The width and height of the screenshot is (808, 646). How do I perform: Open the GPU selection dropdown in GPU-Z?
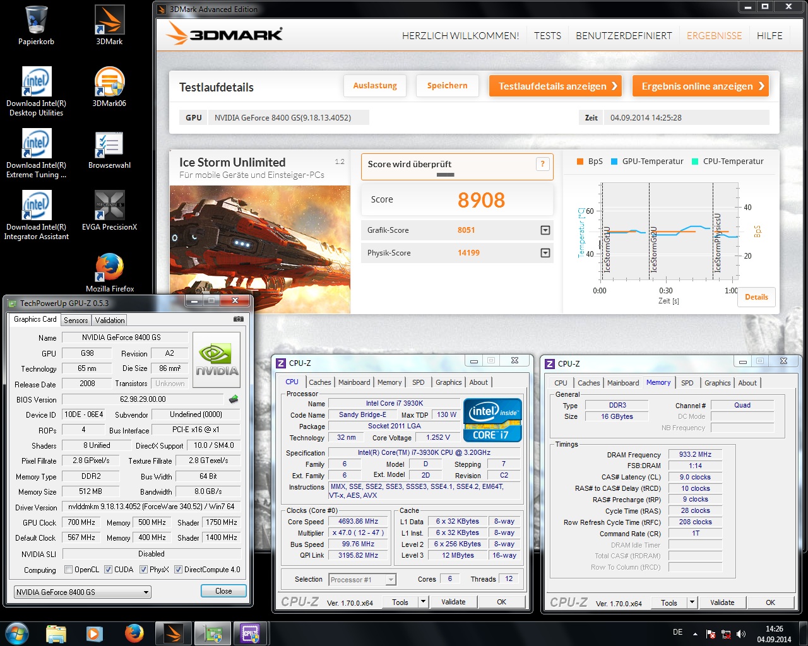(x=82, y=592)
